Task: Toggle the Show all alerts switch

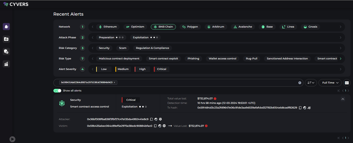Action: 57,91
